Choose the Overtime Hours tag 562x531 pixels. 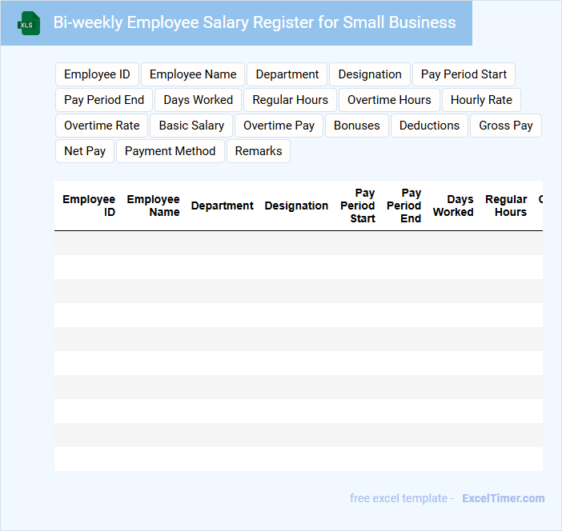[x=389, y=100]
